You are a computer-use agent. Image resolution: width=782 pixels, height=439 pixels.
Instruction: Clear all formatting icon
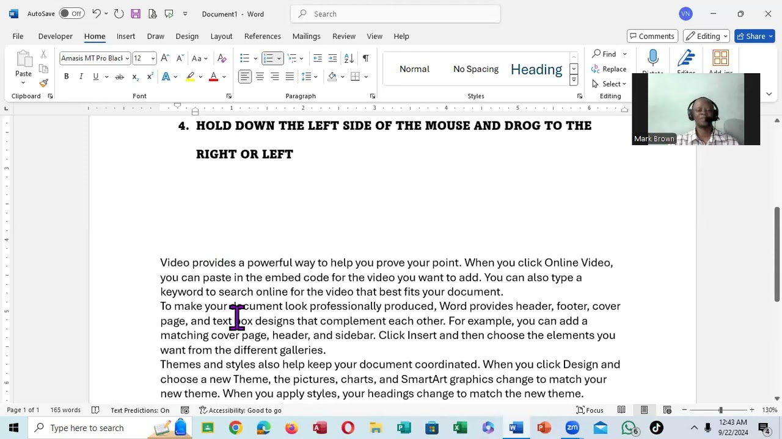[x=222, y=58]
